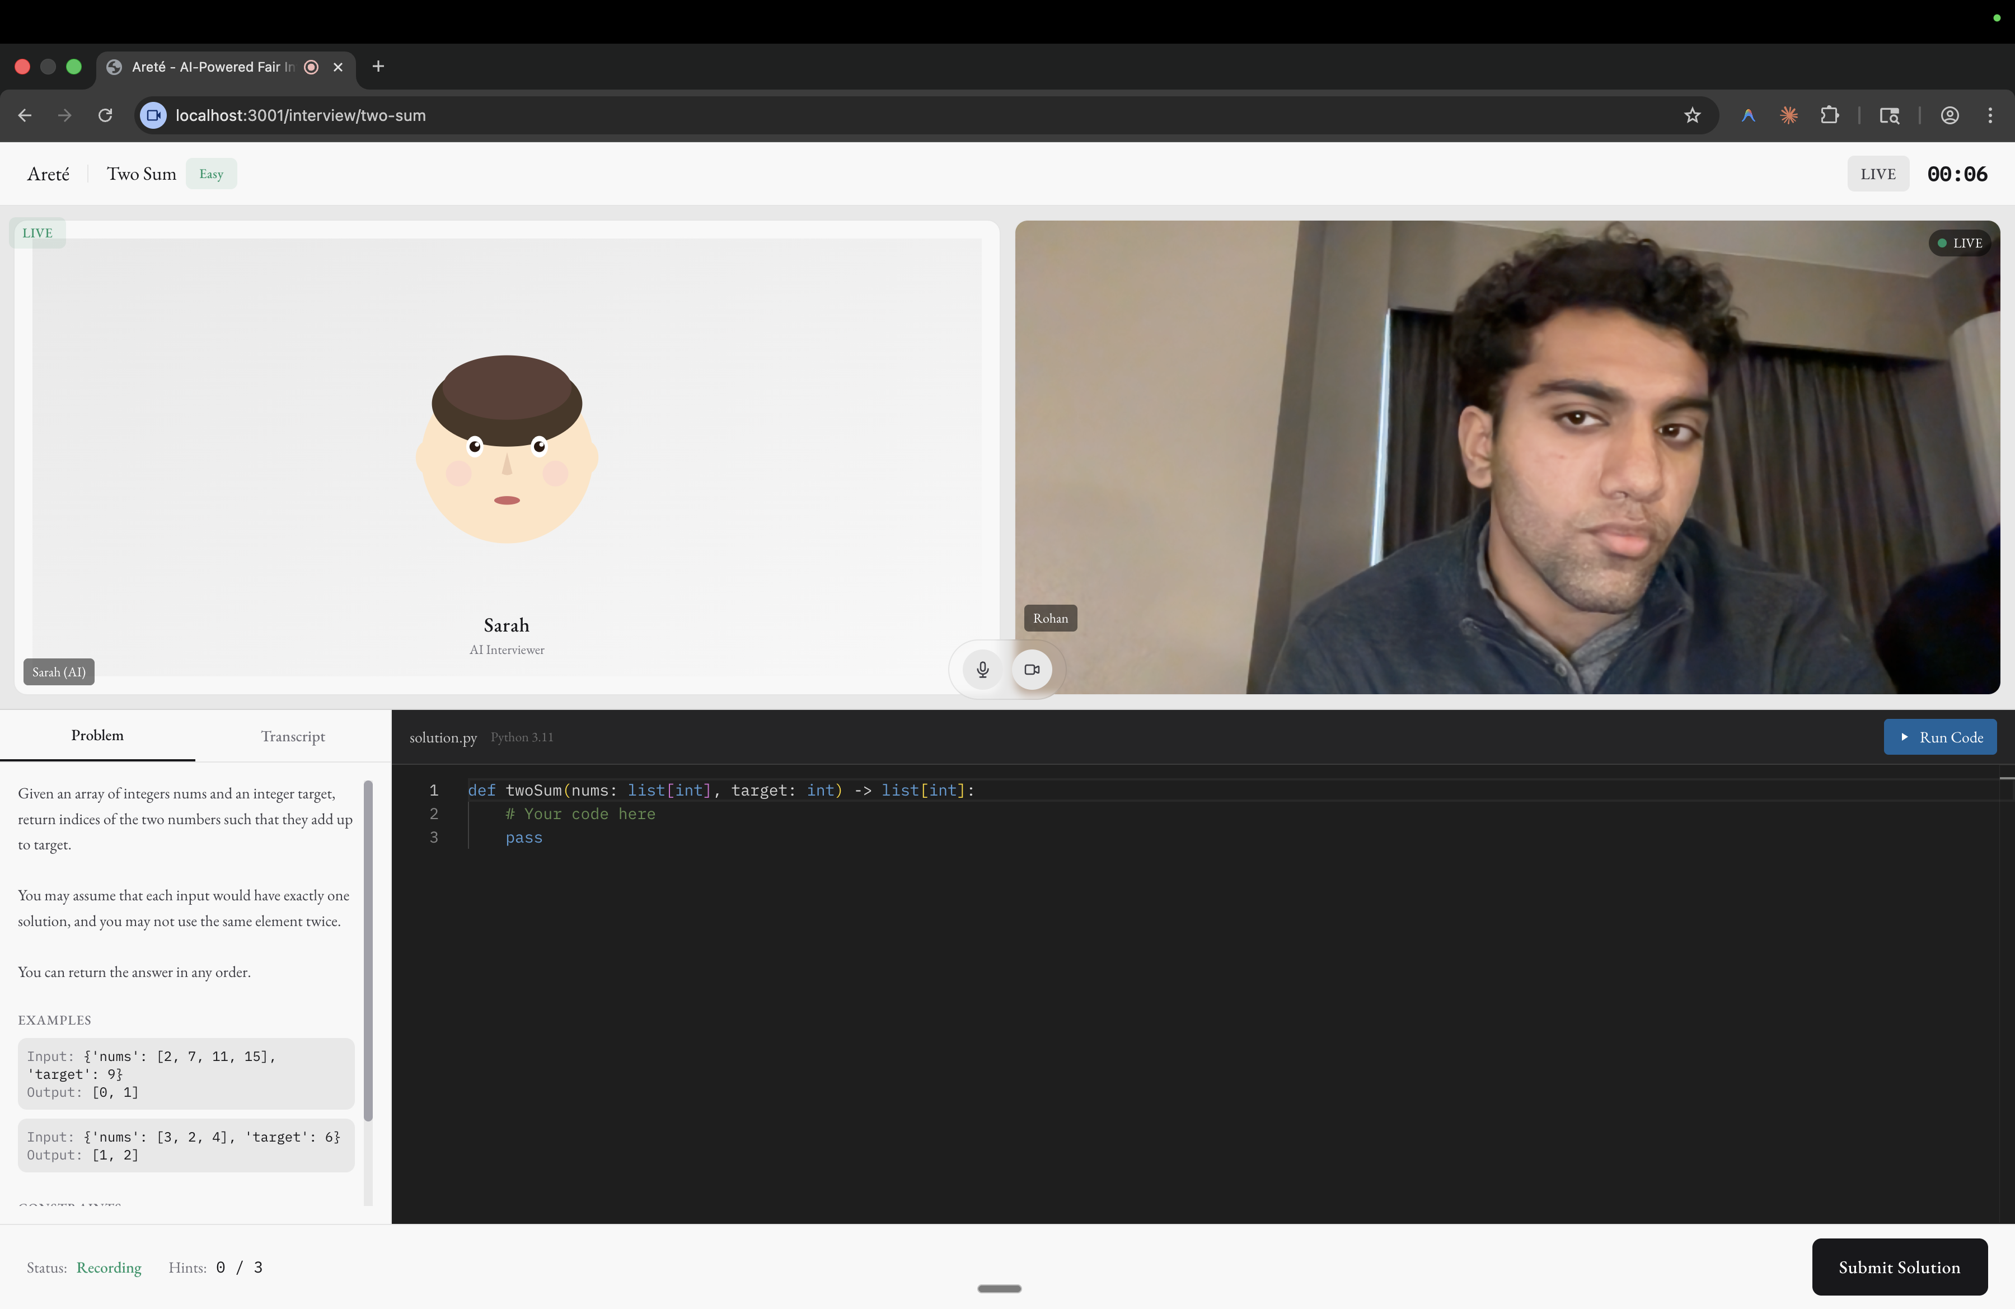Mute the microphone in the interview
Screen dimensions: 2015x1309
pyautogui.click(x=982, y=670)
